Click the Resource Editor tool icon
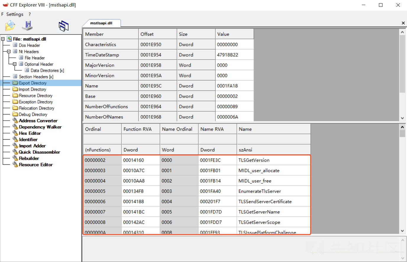Viewport: 407px width, 262px height. pyautogui.click(x=15, y=164)
